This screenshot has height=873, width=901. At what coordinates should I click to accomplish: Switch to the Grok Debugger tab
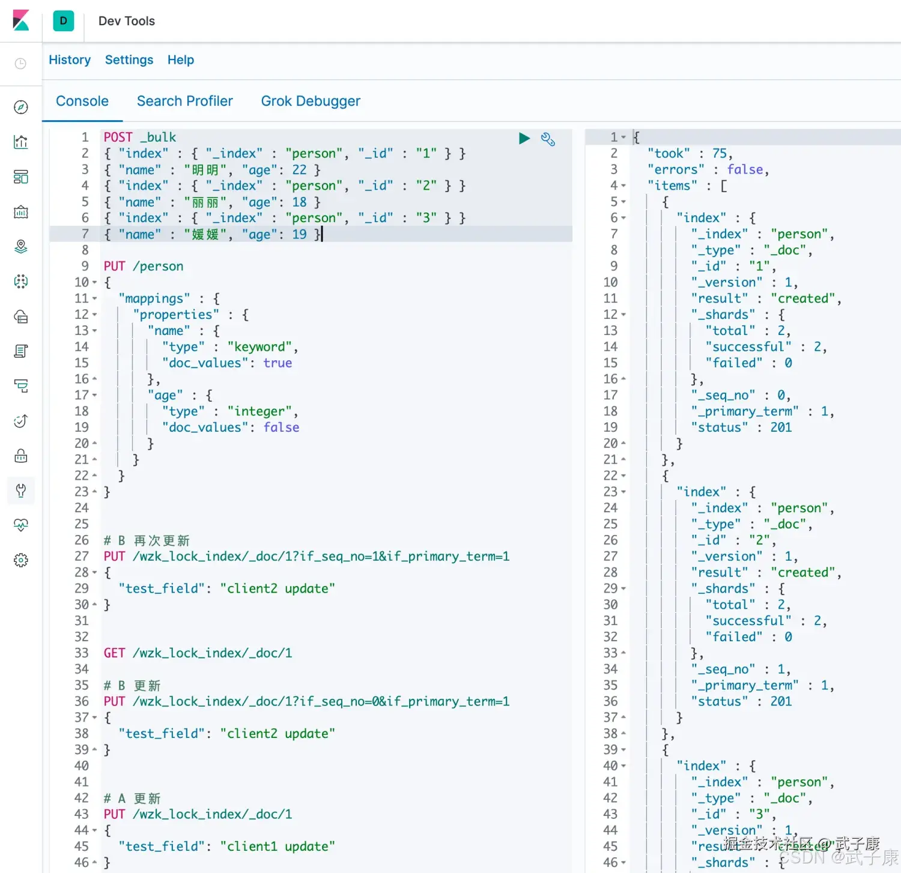[311, 101]
